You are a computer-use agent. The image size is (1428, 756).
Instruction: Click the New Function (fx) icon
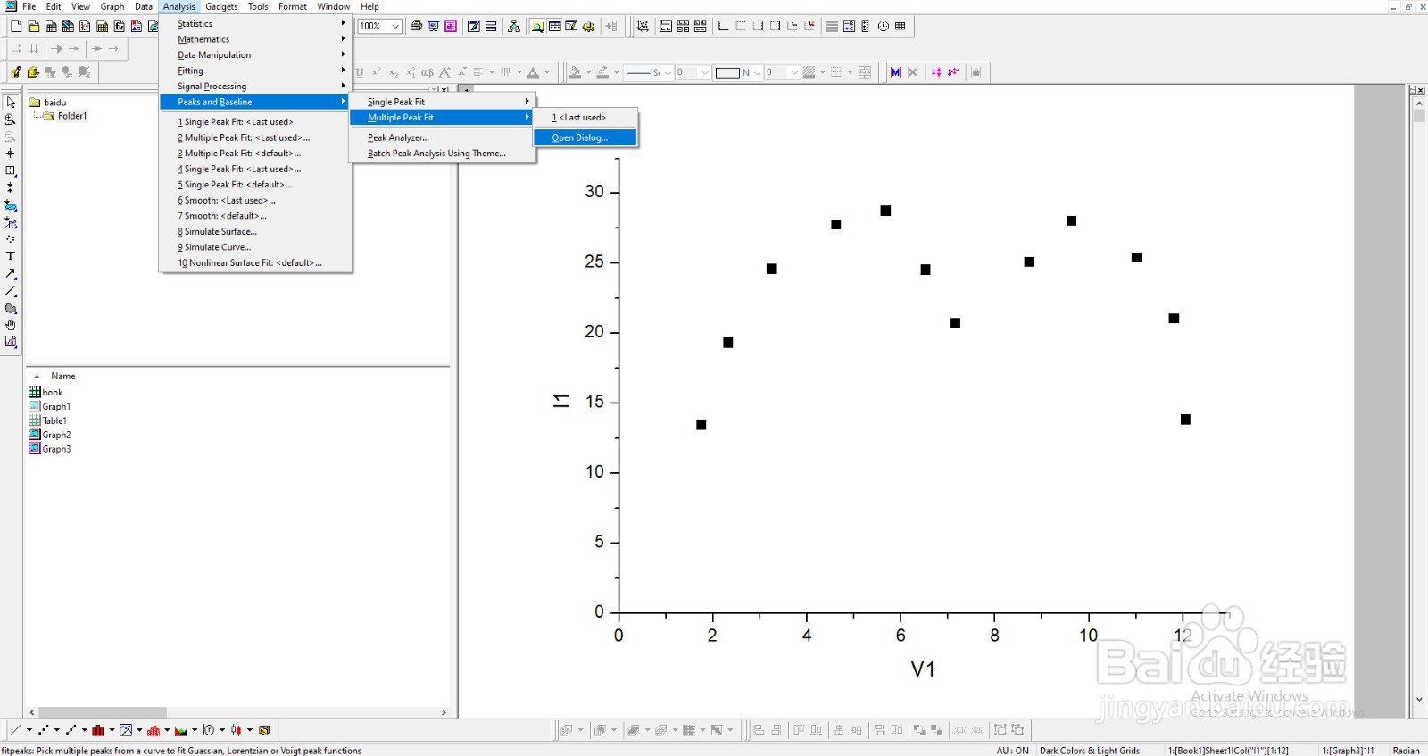pos(119,26)
